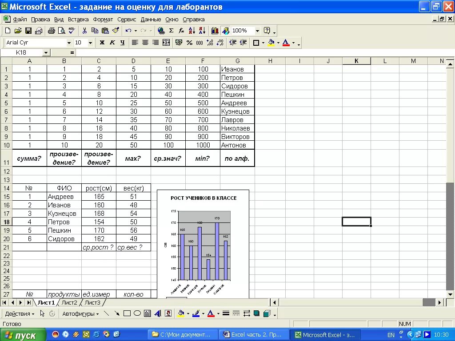Expand the Undo history dropdown arrow

pos(135,31)
